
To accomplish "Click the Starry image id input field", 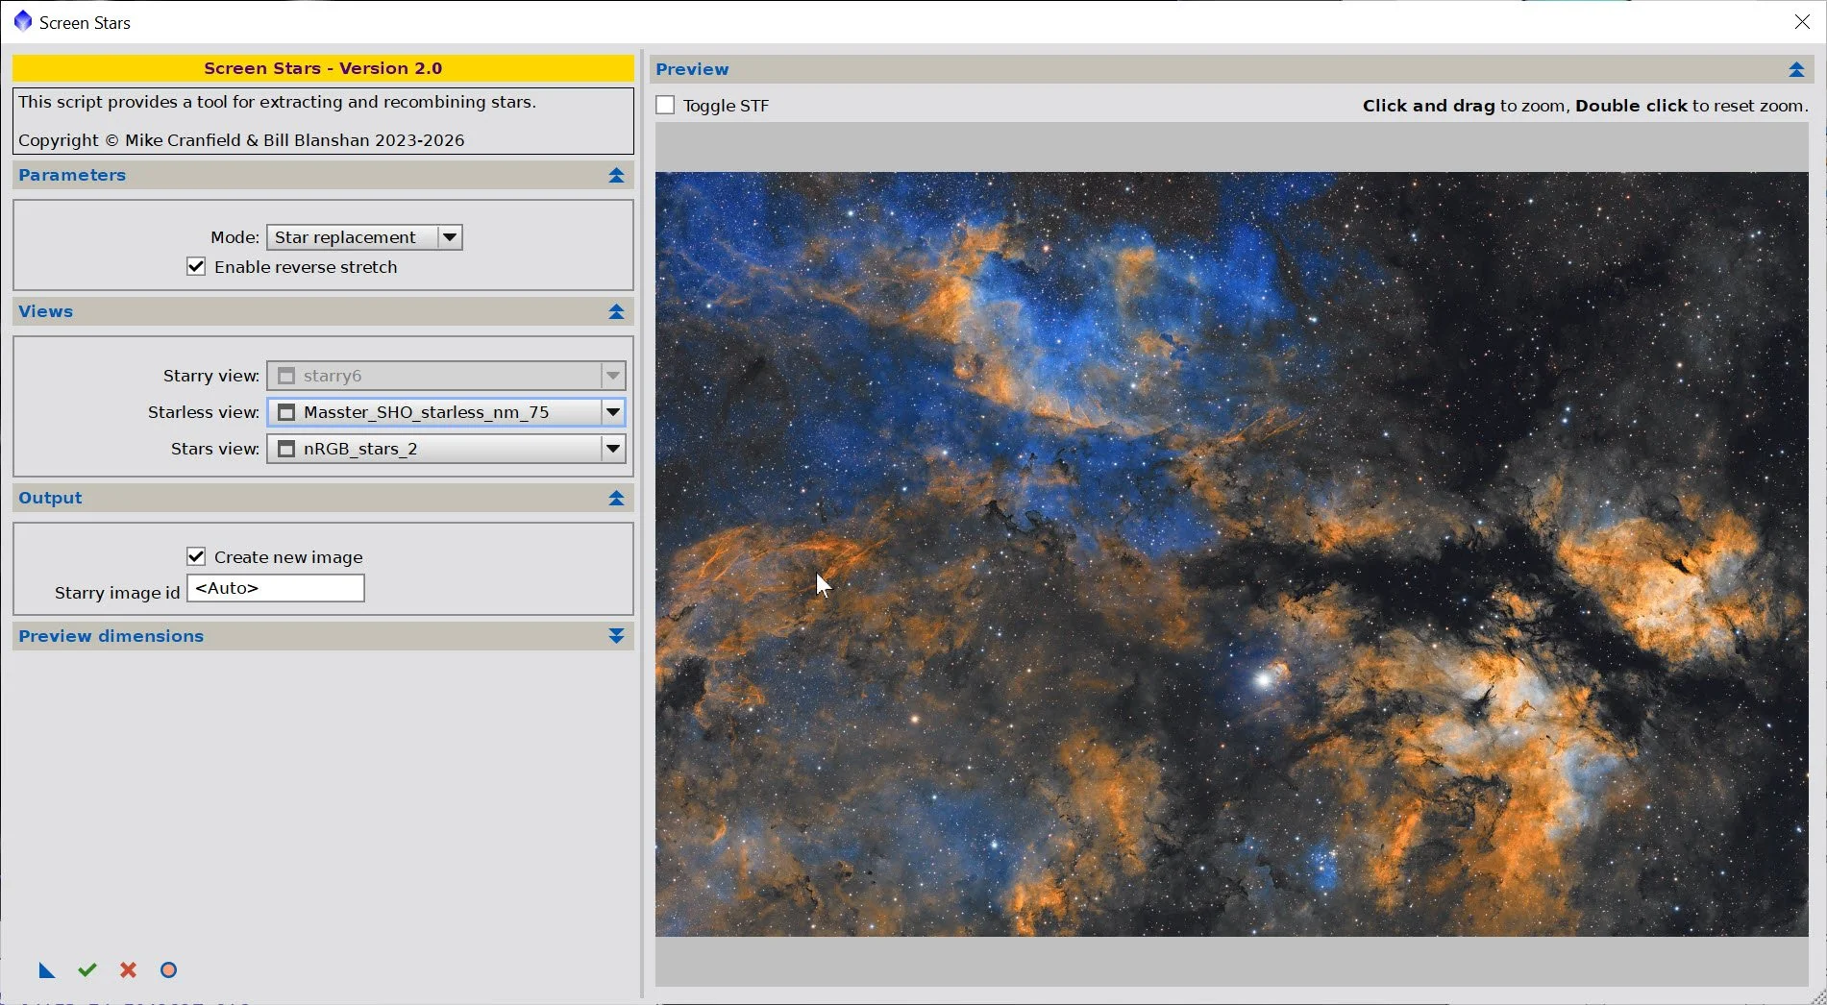I will tap(276, 588).
